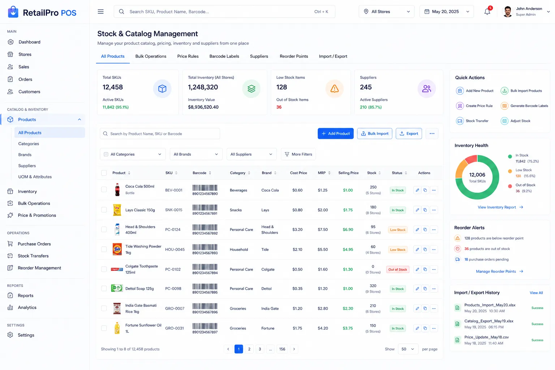Click the green In Stock legend dot
The image size is (555, 370).
510,156
